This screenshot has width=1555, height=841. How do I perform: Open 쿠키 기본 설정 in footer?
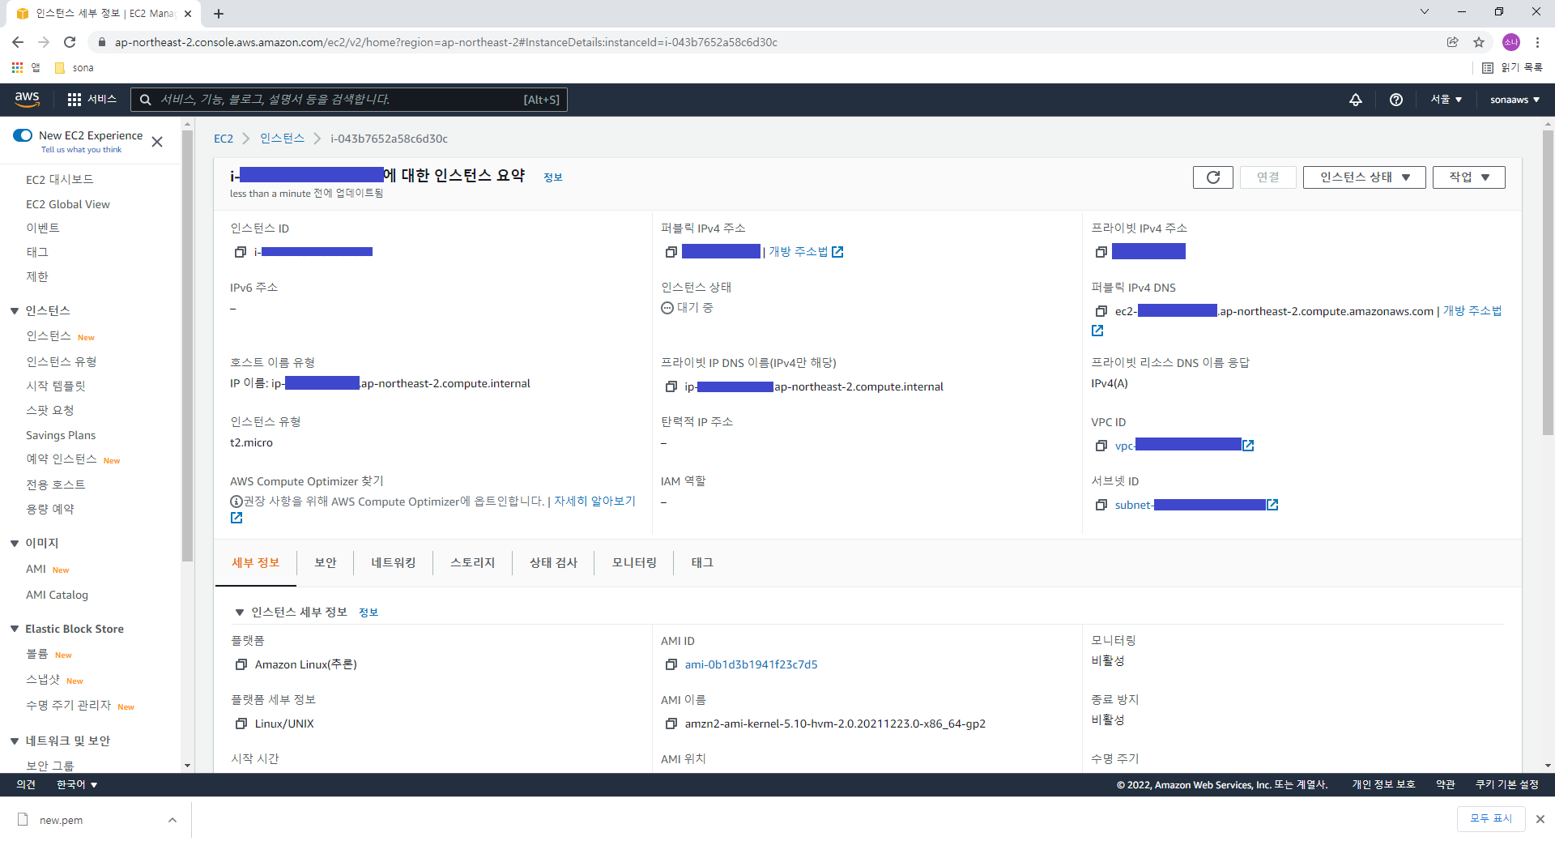point(1506,784)
